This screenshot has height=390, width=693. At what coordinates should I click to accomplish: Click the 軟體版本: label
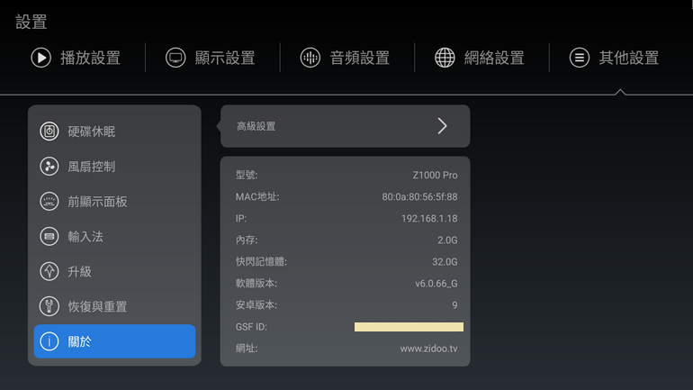tap(256, 284)
